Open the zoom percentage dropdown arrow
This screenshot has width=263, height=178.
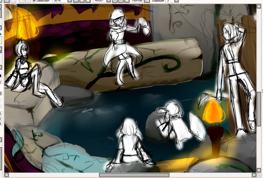70,1
